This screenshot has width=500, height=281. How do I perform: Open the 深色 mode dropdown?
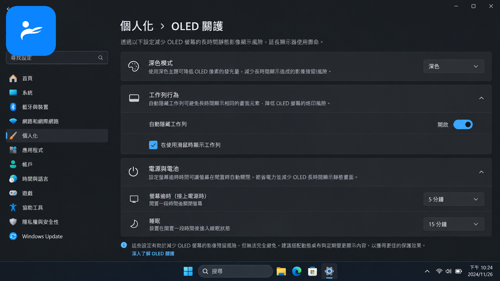pos(454,66)
